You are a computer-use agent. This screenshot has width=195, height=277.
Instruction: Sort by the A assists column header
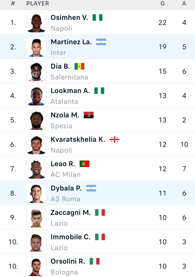click(x=184, y=4)
